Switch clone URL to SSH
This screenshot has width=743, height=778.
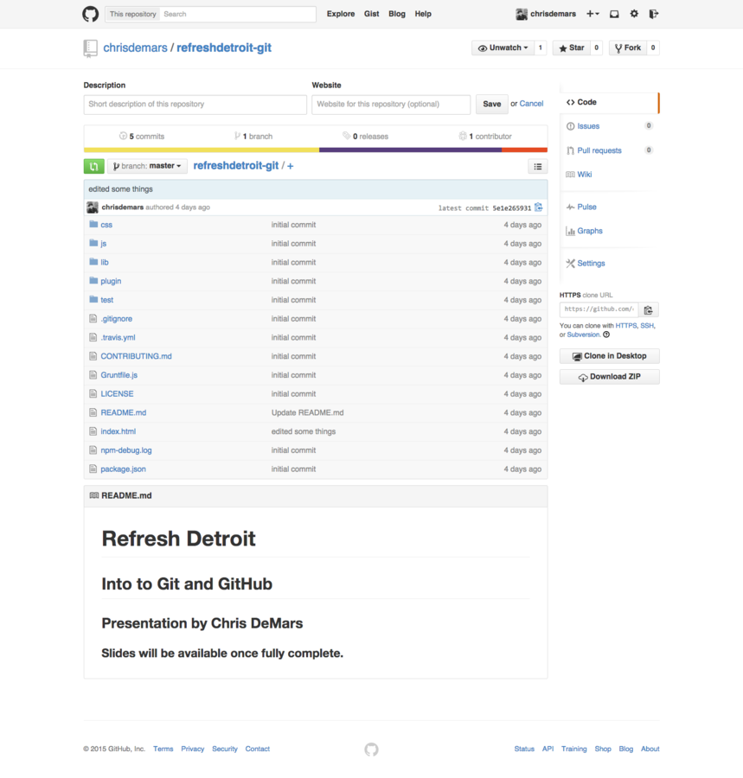(647, 326)
